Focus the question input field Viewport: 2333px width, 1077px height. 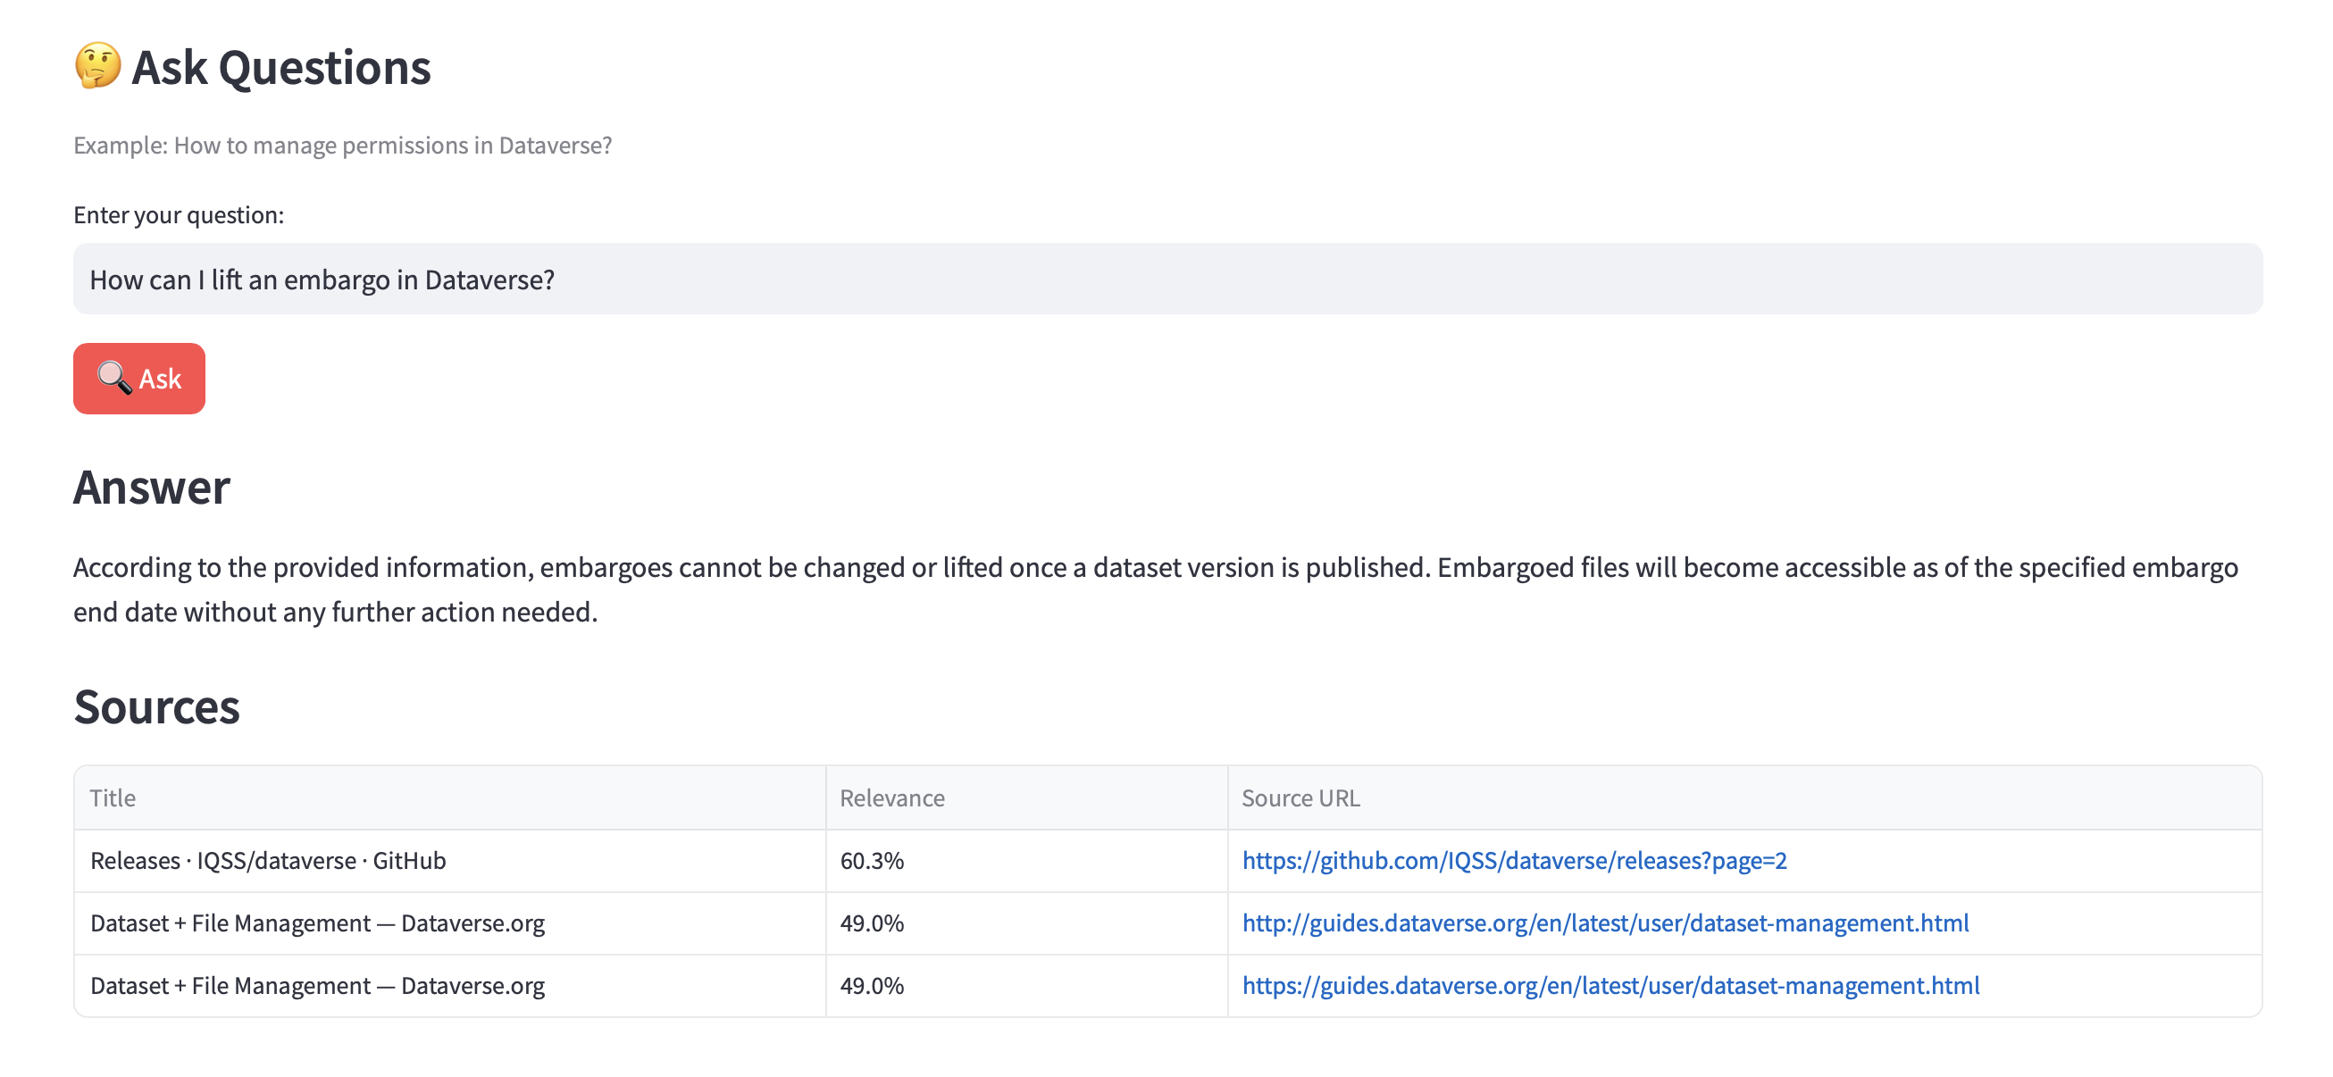1166,279
